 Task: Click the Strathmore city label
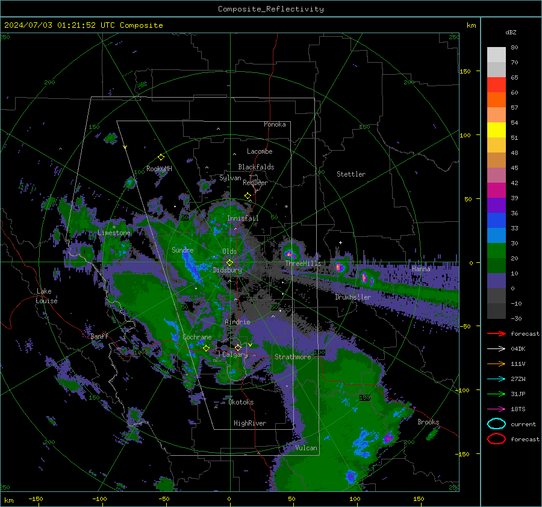[293, 357]
